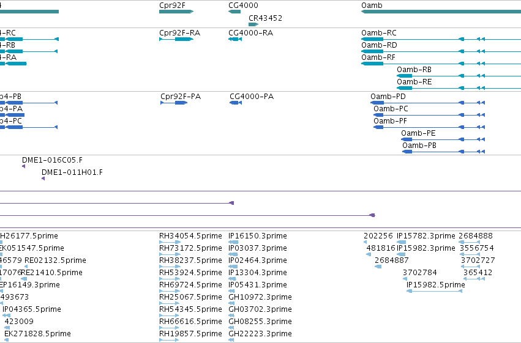
Task: Click the RH25067.5prime EST
Action: (x=170, y=303)
